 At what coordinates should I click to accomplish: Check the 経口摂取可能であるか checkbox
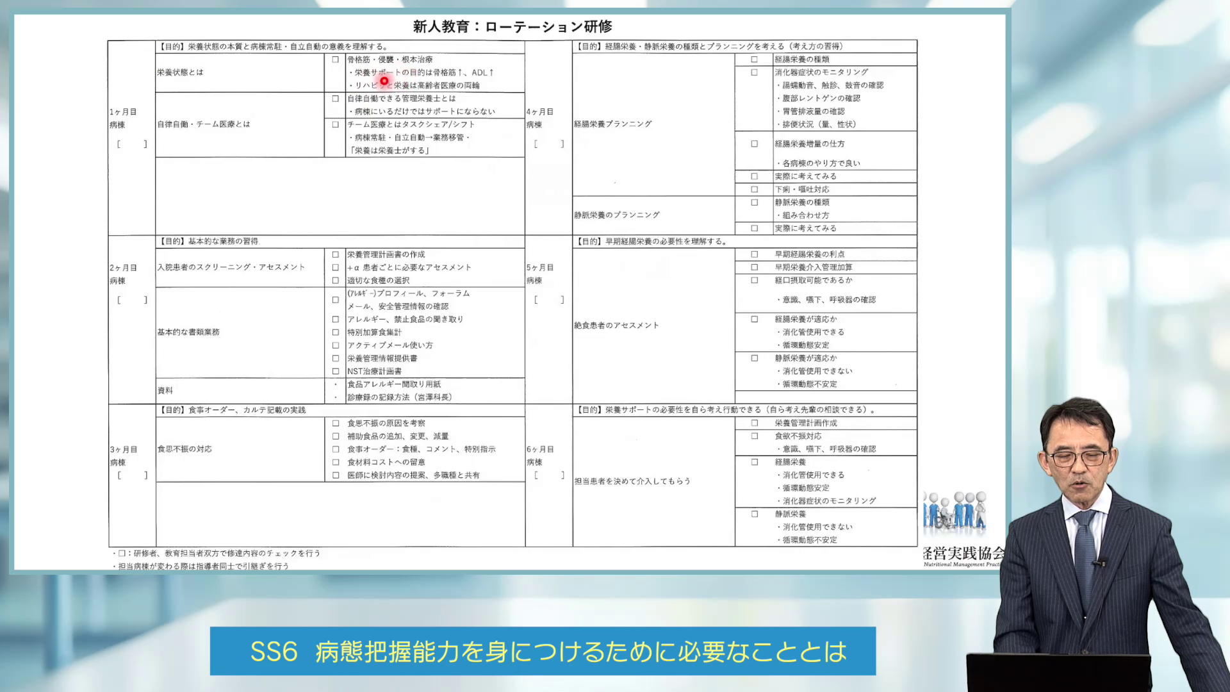(753, 280)
